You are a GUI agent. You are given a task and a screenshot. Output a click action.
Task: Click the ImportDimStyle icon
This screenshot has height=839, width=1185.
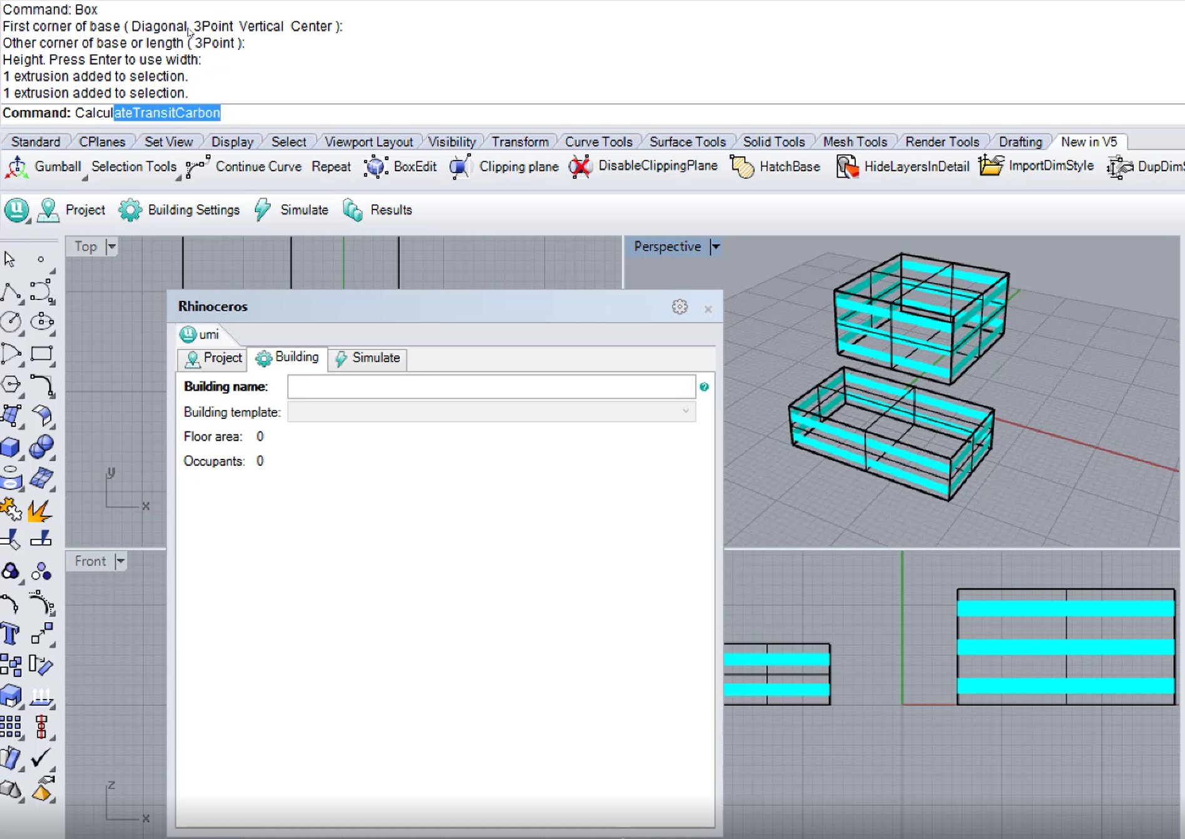tap(991, 167)
